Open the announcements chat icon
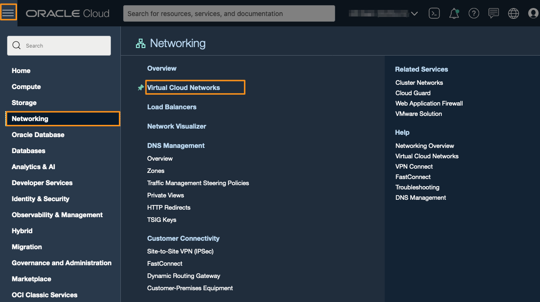The image size is (540, 302). (493, 13)
